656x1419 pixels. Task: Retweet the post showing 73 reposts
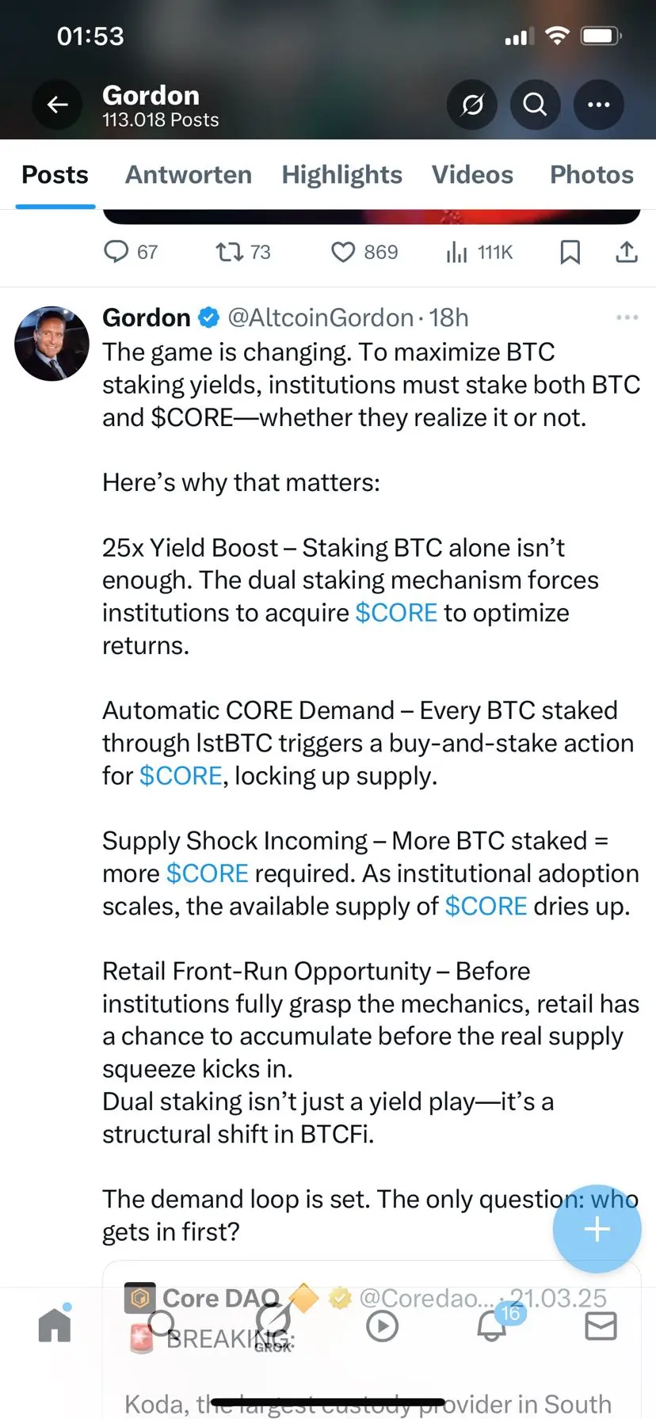coord(230,252)
